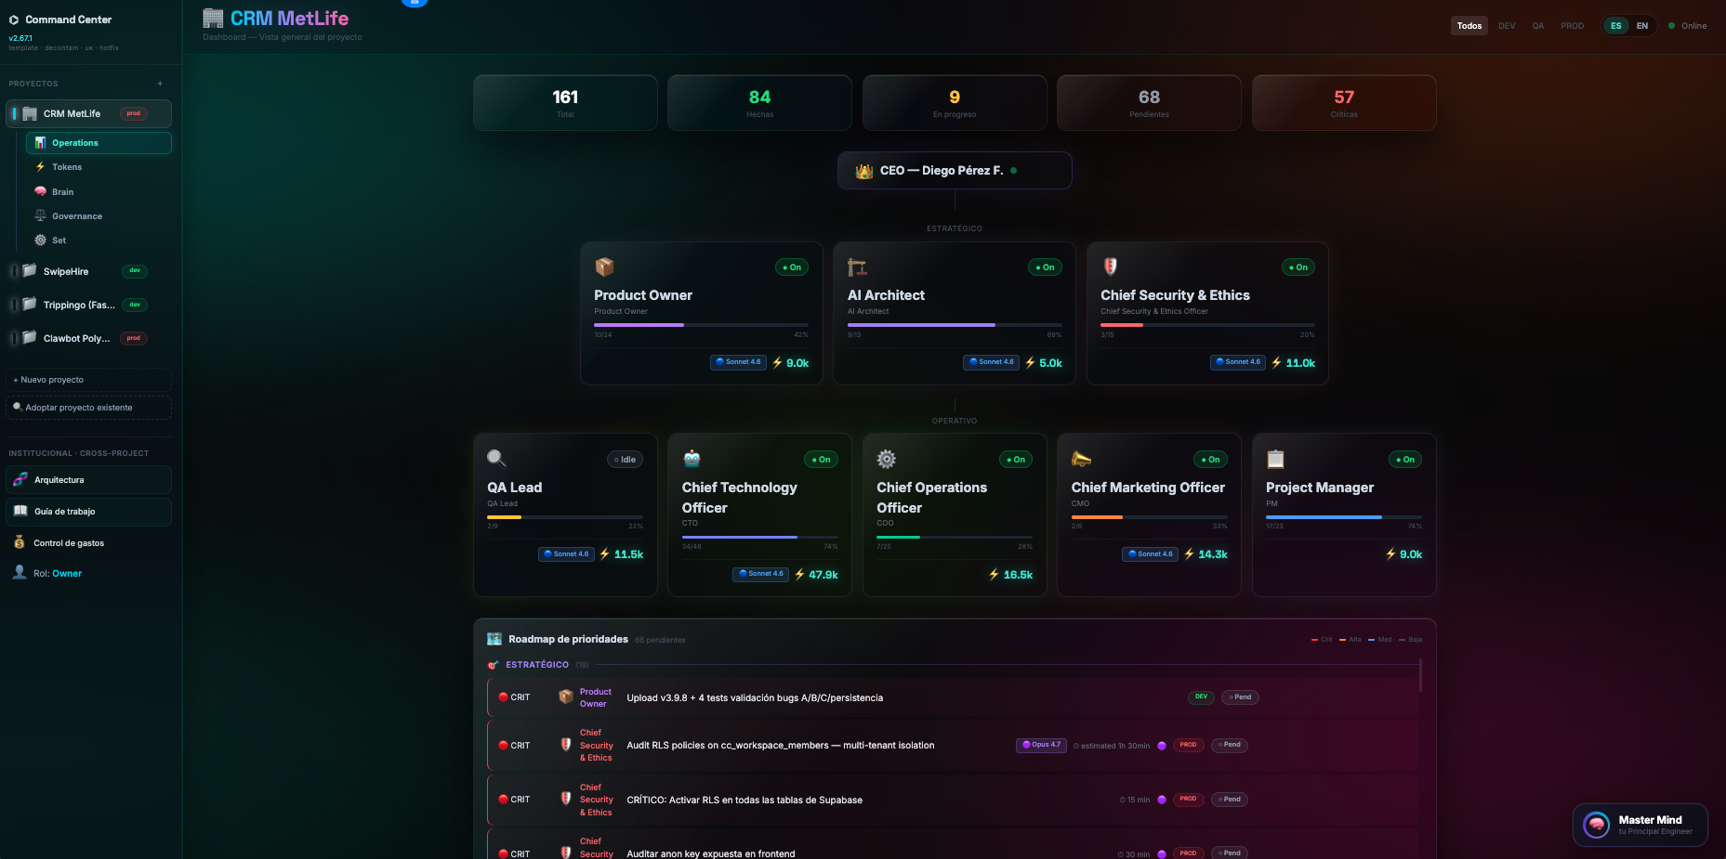Switch language to ES
Image resolution: width=1726 pixels, height=859 pixels.
click(x=1616, y=26)
